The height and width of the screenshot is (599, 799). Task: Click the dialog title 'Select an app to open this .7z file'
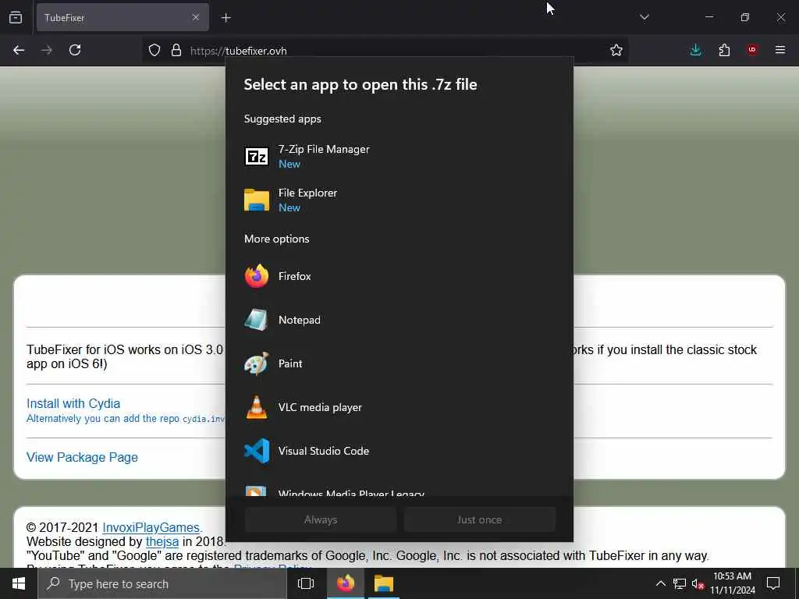360,84
